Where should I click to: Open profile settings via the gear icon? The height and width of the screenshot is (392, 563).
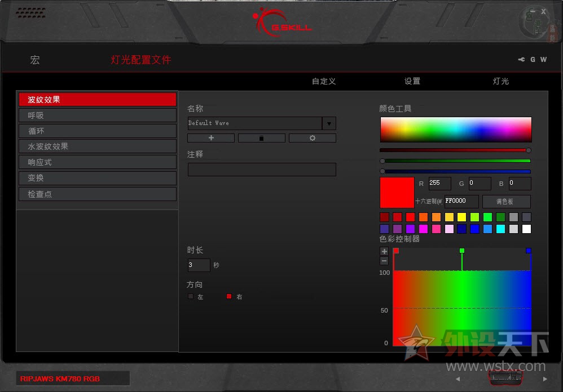313,137
